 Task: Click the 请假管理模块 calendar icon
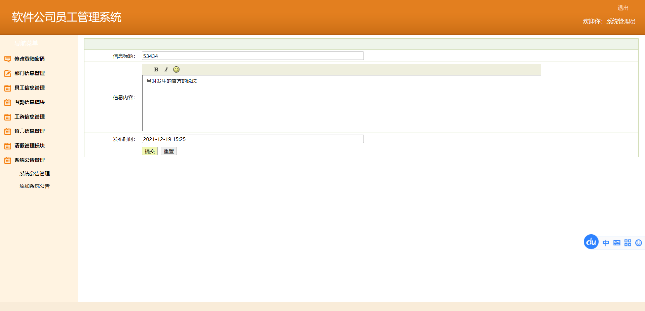[8, 146]
